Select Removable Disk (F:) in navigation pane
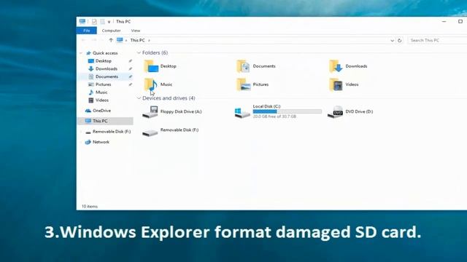Viewport: 467px width, 262px height. coord(112,131)
